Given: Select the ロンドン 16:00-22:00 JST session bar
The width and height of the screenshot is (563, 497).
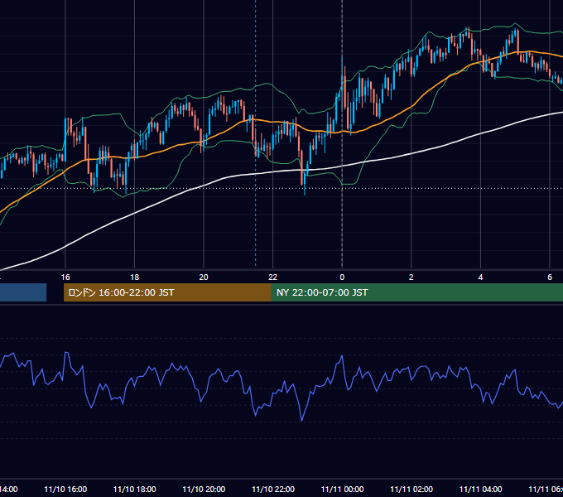Looking at the screenshot, I should pyautogui.click(x=167, y=292).
